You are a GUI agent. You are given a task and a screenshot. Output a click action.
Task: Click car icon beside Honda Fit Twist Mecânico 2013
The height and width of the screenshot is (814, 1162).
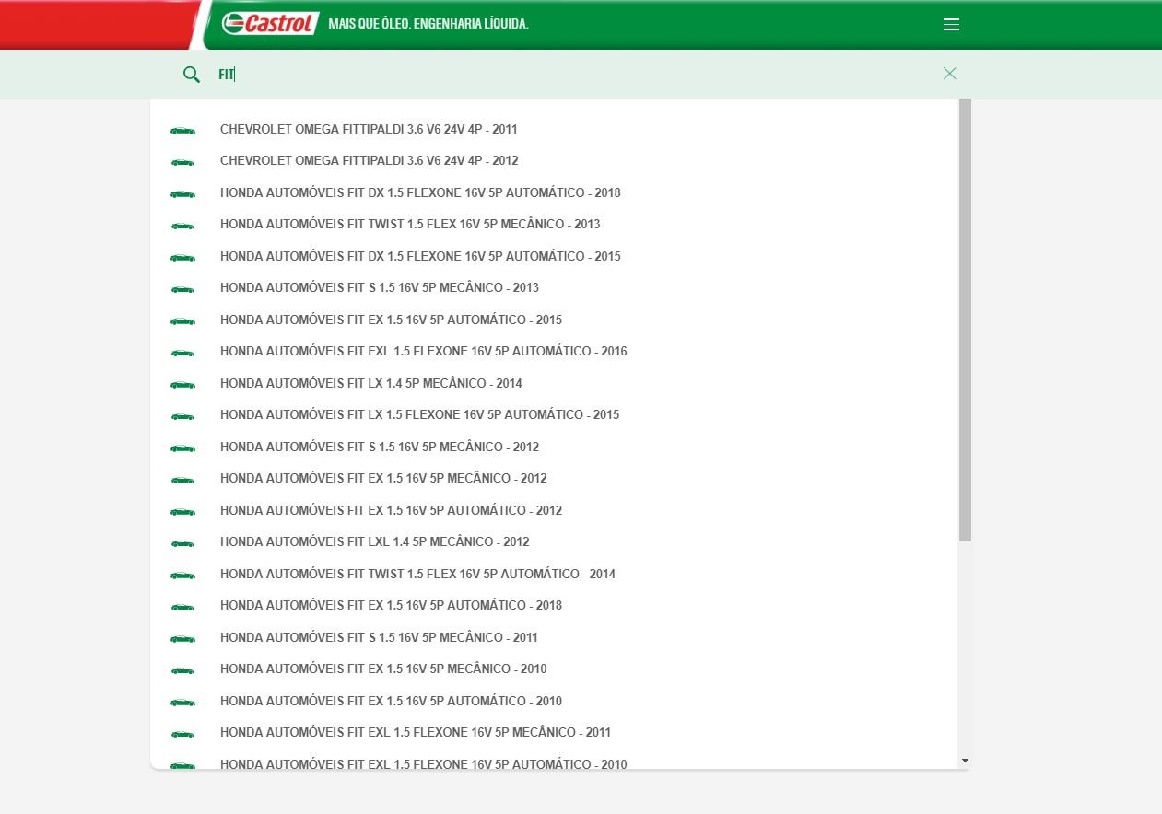(182, 226)
